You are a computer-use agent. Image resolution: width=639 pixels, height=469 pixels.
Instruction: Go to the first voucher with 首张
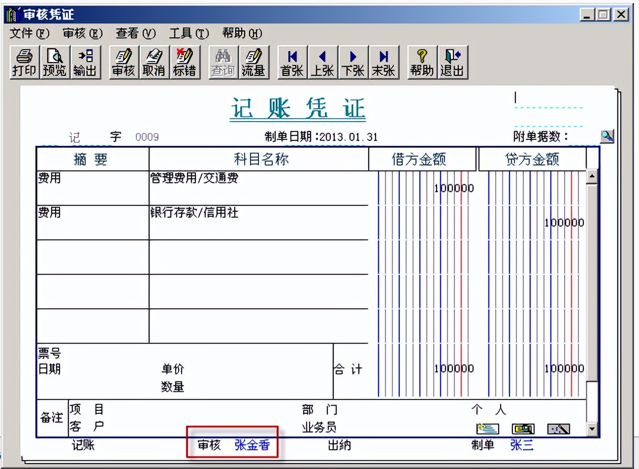click(292, 62)
